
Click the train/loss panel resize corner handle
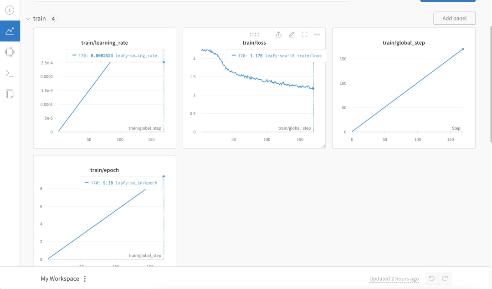pyautogui.click(x=324, y=146)
